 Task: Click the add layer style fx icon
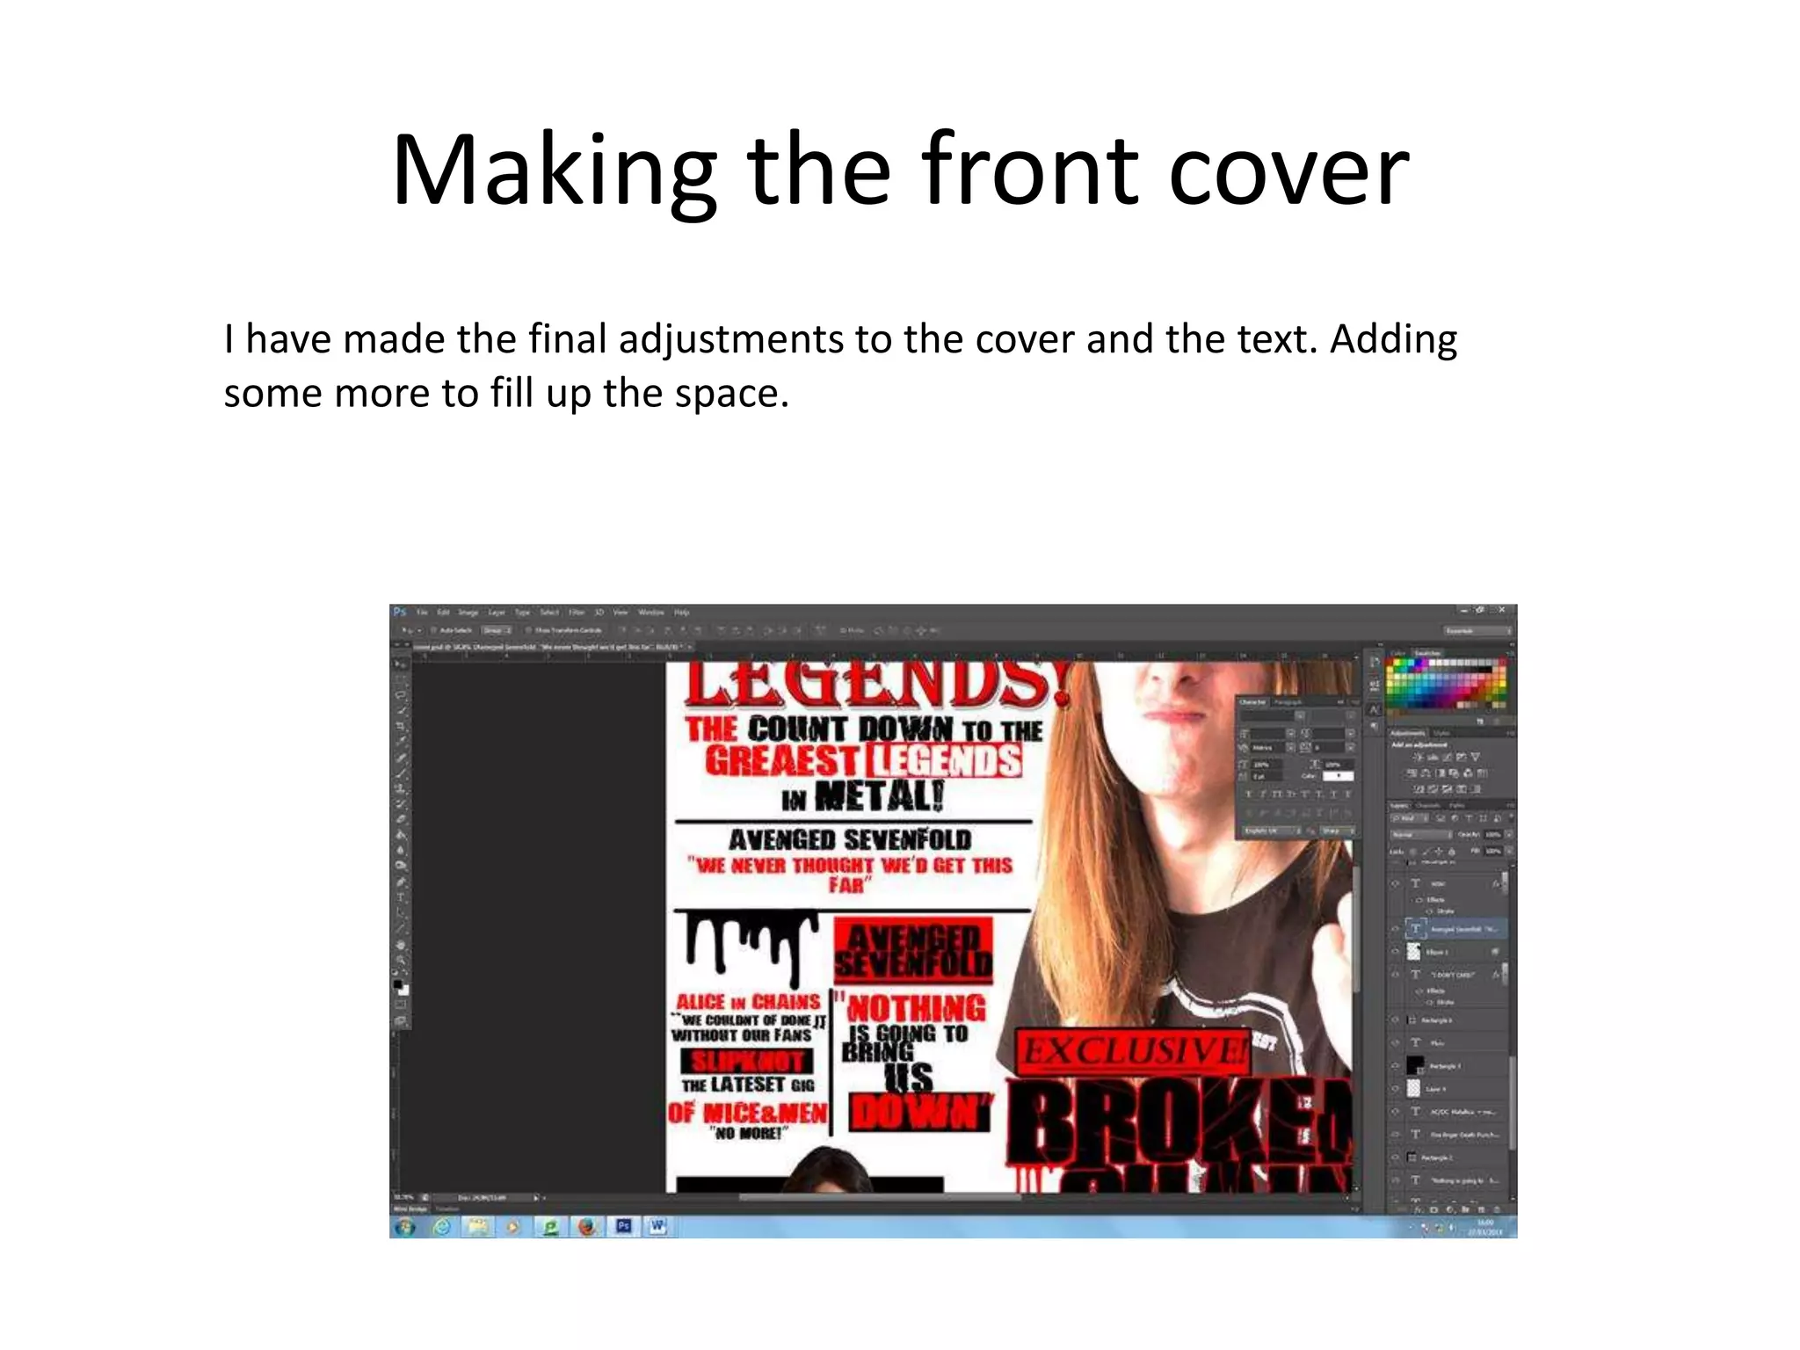coord(1419,1209)
